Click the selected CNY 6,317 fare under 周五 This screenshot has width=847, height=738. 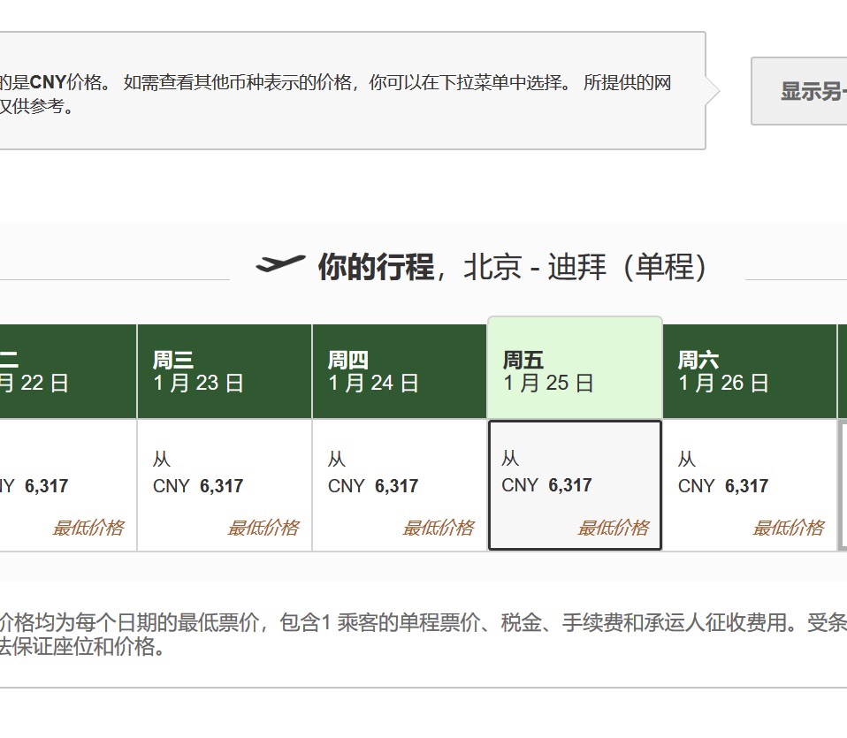[547, 484]
